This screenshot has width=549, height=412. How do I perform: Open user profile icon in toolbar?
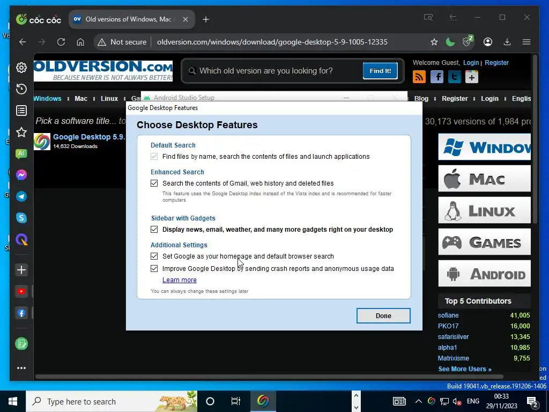488,42
